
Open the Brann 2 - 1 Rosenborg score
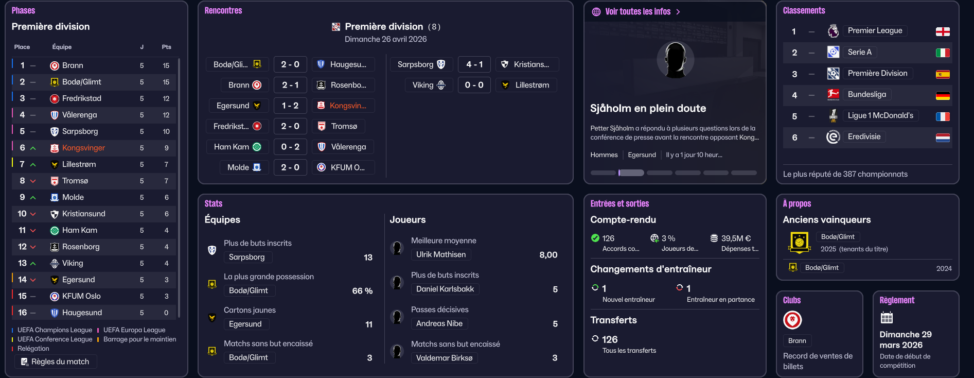click(290, 85)
